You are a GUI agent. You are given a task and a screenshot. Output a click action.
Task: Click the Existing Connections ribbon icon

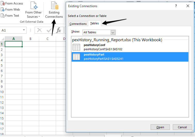point(54,10)
